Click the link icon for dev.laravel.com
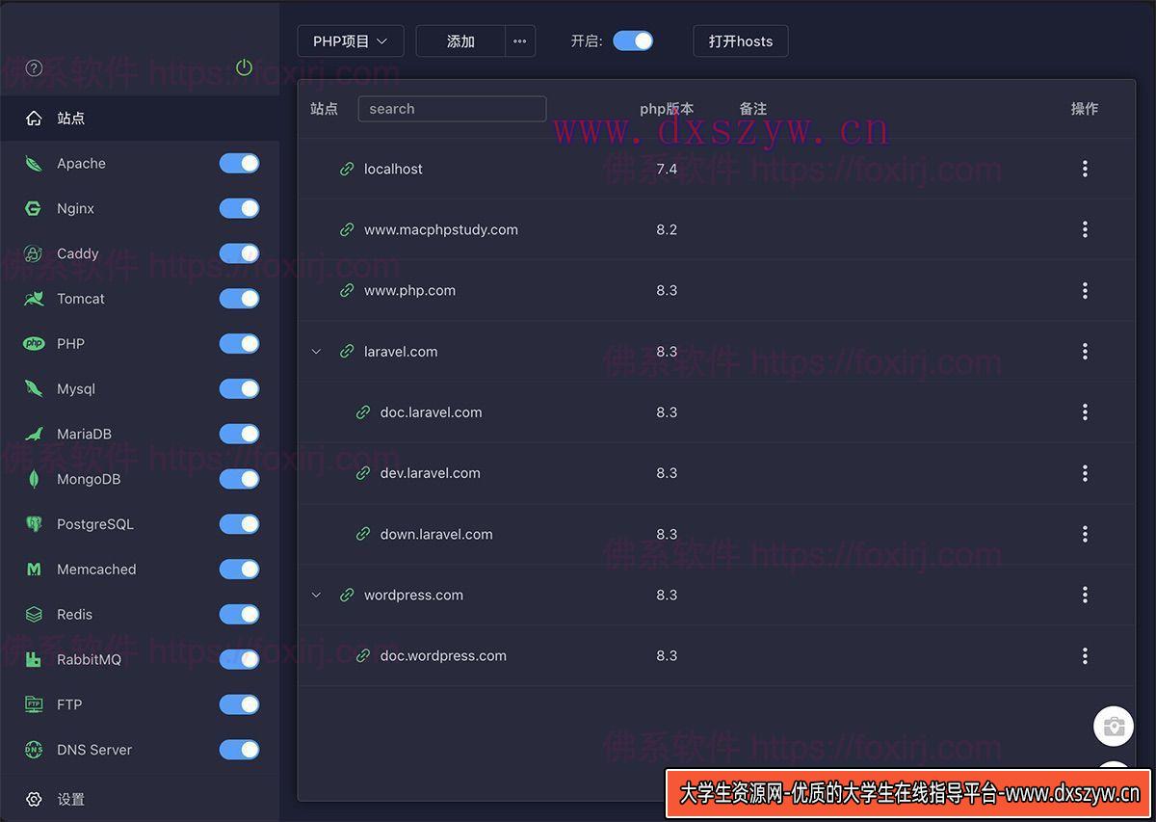 363,473
